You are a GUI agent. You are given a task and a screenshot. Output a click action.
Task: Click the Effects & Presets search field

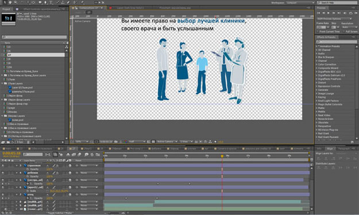pos(337,42)
